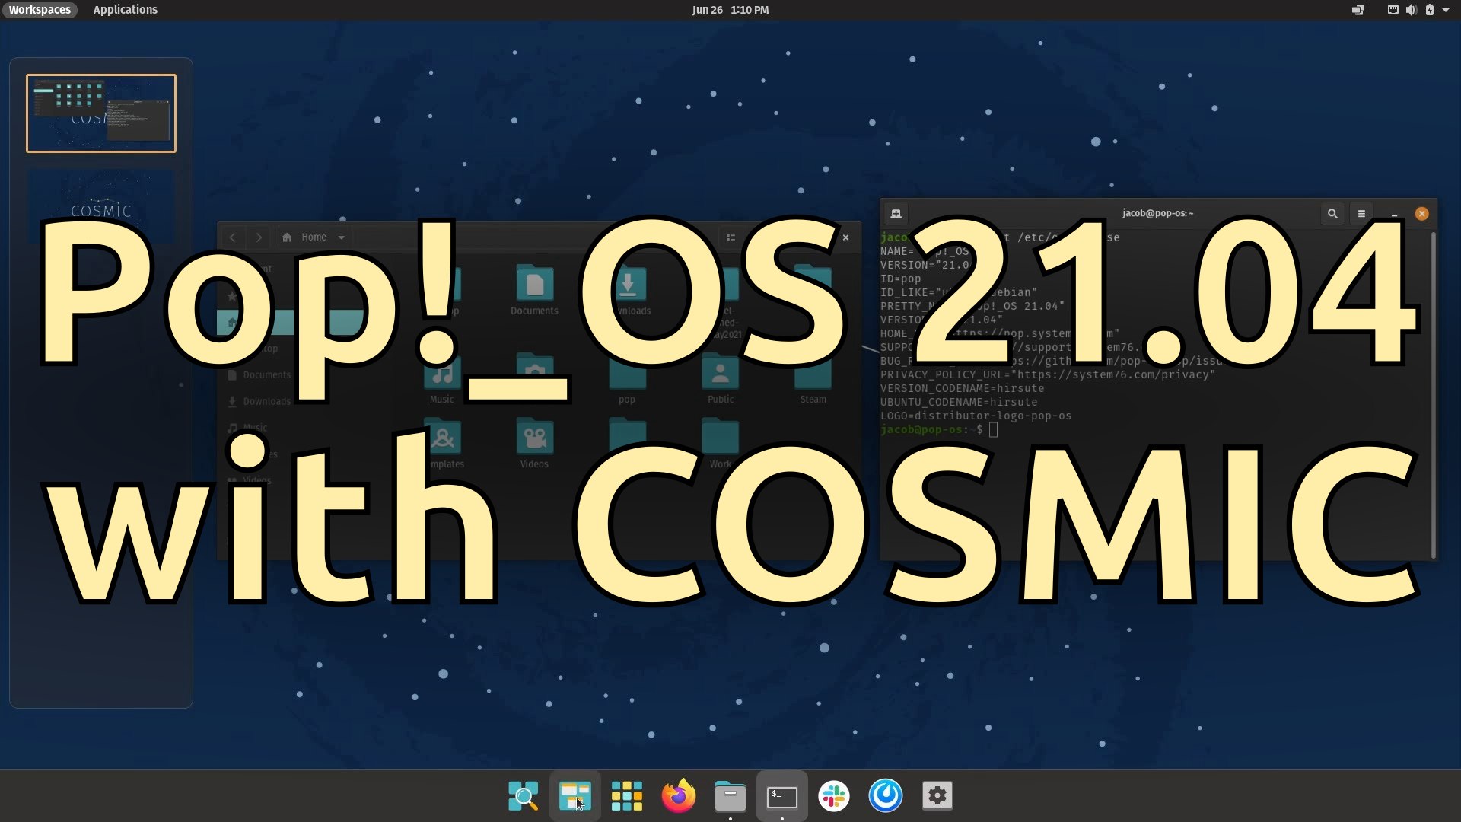Image resolution: width=1461 pixels, height=822 pixels.
Task: Open the Workspaces menu
Action: (40, 10)
